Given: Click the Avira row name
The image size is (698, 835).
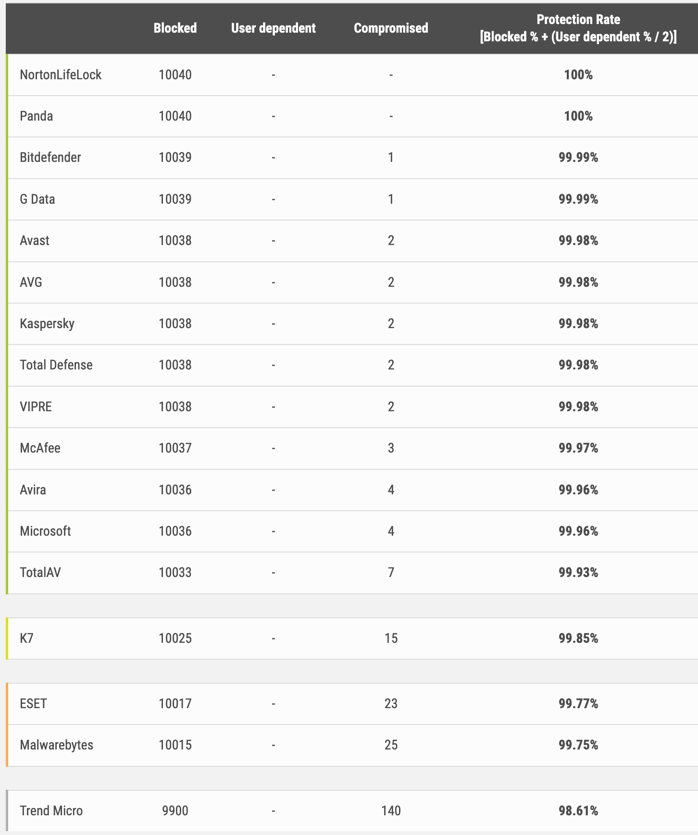Looking at the screenshot, I should pyautogui.click(x=33, y=490).
